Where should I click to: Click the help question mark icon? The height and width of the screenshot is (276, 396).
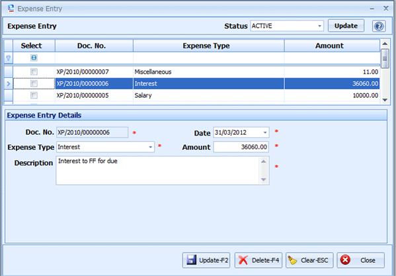pos(379,26)
